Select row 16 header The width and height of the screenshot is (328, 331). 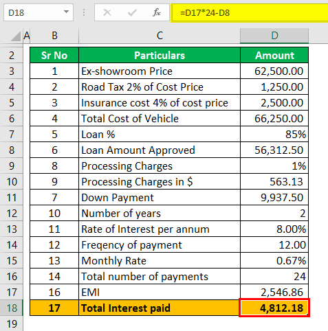click(x=12, y=277)
